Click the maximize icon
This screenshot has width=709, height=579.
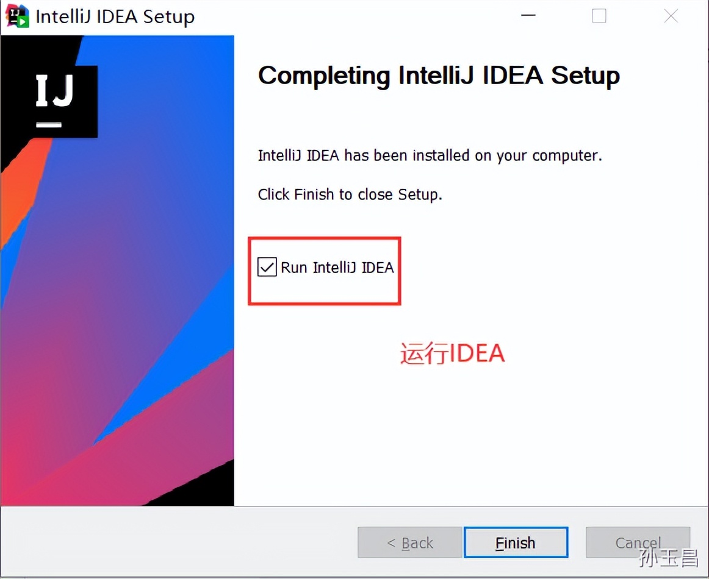pyautogui.click(x=599, y=16)
